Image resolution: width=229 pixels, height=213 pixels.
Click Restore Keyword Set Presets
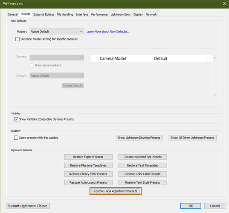point(142,157)
